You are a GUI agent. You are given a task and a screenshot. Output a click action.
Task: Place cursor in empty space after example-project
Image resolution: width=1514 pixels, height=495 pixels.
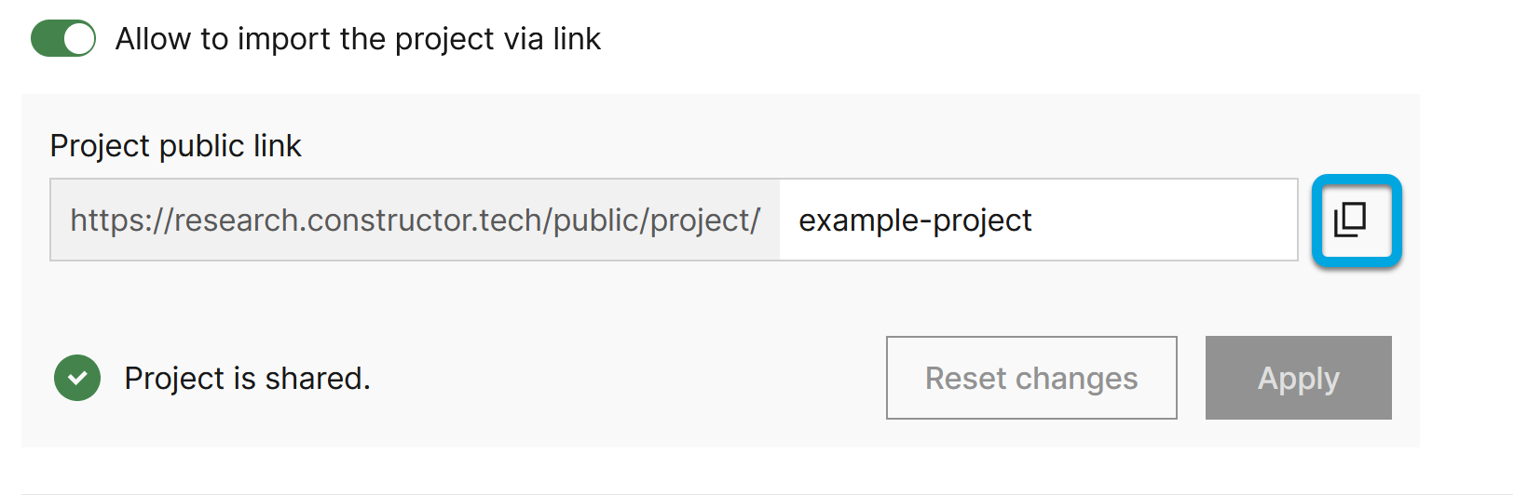(1165, 221)
